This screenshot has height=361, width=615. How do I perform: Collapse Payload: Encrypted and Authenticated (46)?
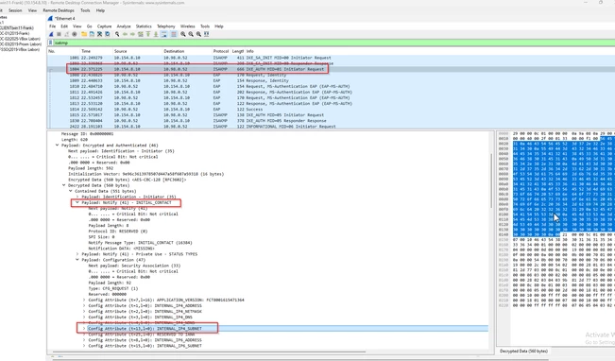coord(58,146)
